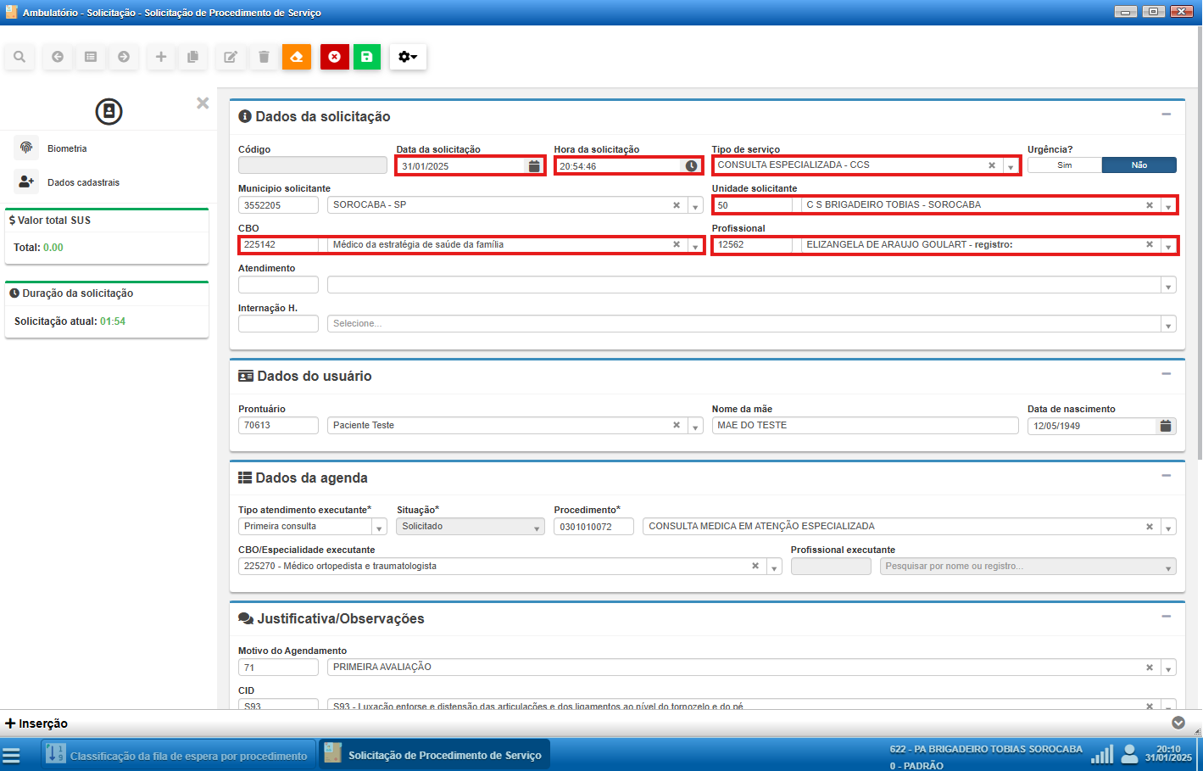The width and height of the screenshot is (1203, 771).
Task: Click the clock icon for Hora da solicitação
Action: tap(692, 166)
